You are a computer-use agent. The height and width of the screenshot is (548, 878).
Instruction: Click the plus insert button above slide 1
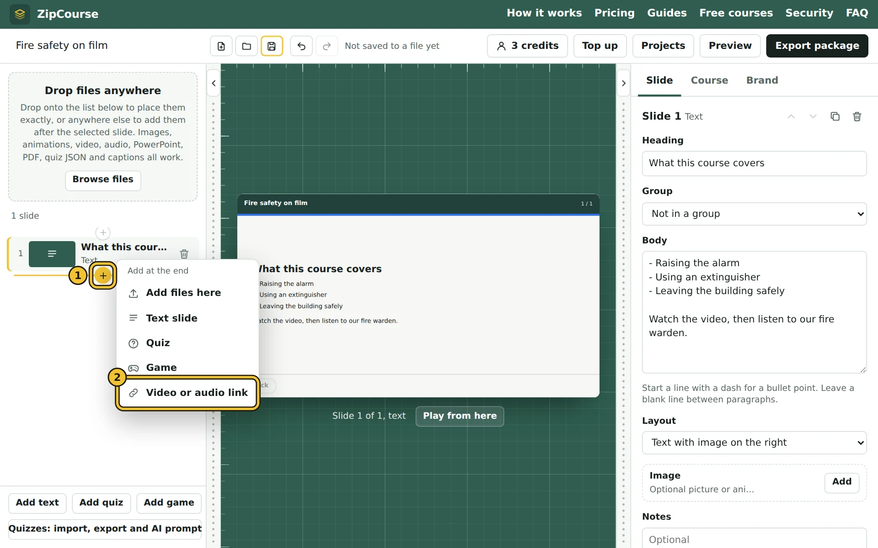(103, 232)
